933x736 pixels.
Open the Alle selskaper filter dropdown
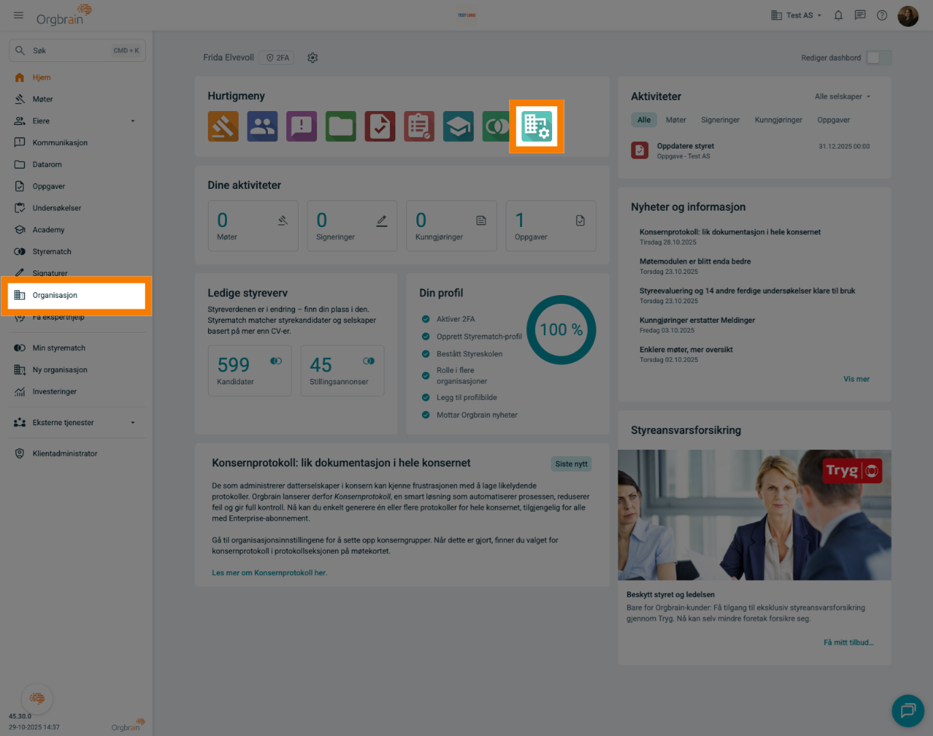pyautogui.click(x=842, y=97)
